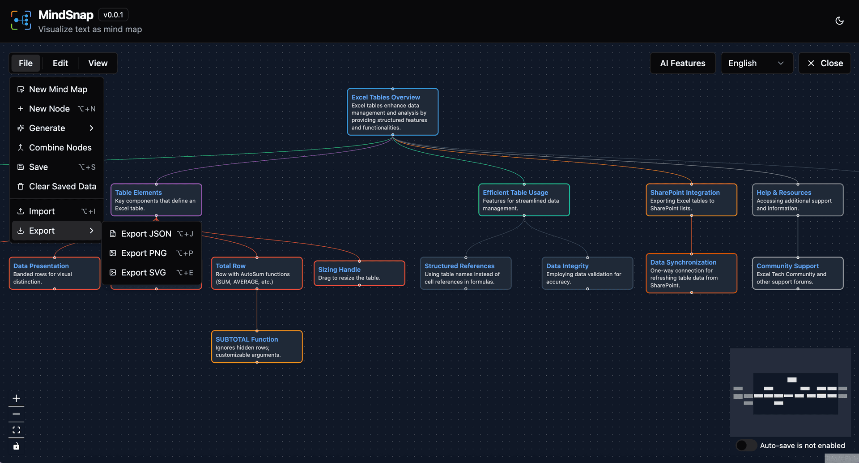
Task: Click the fit view icon
Action: (x=16, y=430)
